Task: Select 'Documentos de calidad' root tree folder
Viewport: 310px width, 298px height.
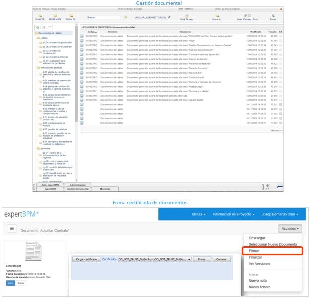Action: 50,33
